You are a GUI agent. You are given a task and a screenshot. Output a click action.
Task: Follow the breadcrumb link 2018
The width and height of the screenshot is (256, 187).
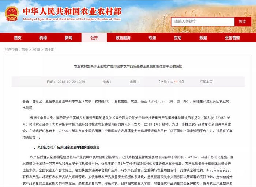(x=36, y=49)
